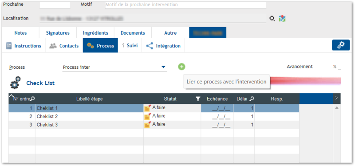Click the Localisation address field
This screenshot has width=355, height=166.
tap(153, 19)
